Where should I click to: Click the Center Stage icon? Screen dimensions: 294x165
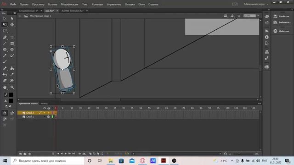(239, 16)
